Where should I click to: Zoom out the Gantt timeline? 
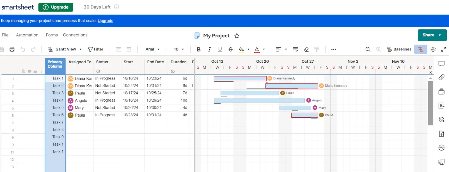tap(368, 49)
